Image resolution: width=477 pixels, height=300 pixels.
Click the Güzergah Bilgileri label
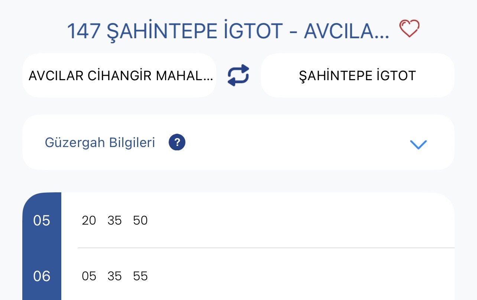click(x=100, y=143)
